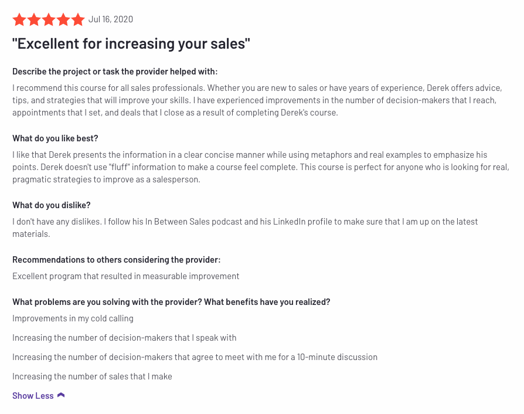Click the "What problems are you solving" heading
Image resolution: width=524 pixels, height=414 pixels.
pyautogui.click(x=171, y=302)
